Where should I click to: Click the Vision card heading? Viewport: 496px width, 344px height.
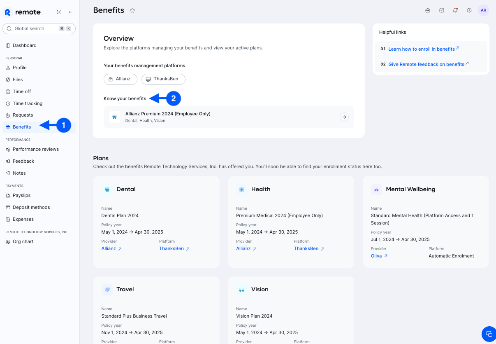[260, 290]
